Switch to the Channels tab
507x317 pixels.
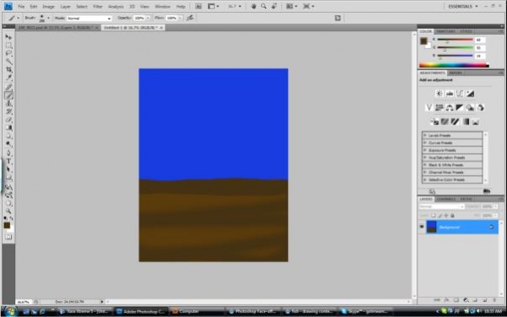(446, 199)
